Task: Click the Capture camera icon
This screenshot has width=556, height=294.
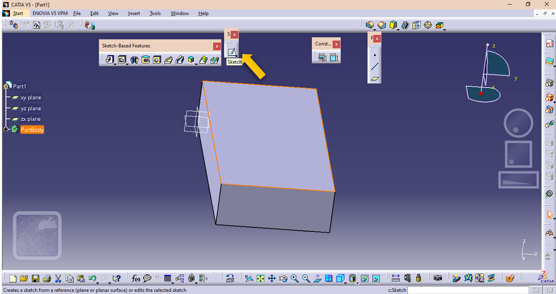Action: [438, 278]
